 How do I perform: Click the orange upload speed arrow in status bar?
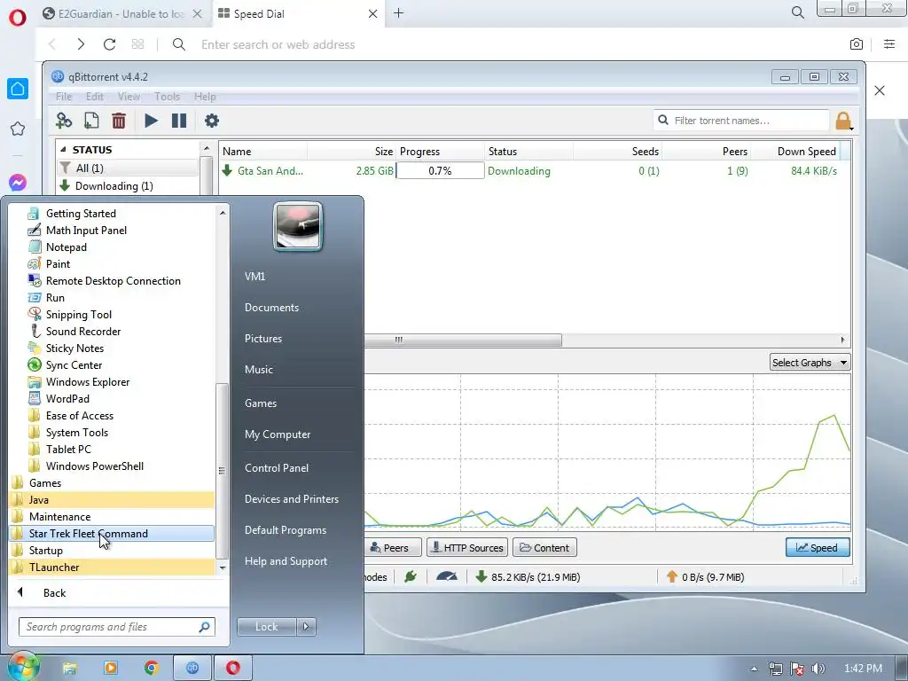[672, 576]
